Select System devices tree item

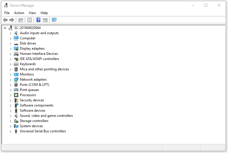pos(31,126)
